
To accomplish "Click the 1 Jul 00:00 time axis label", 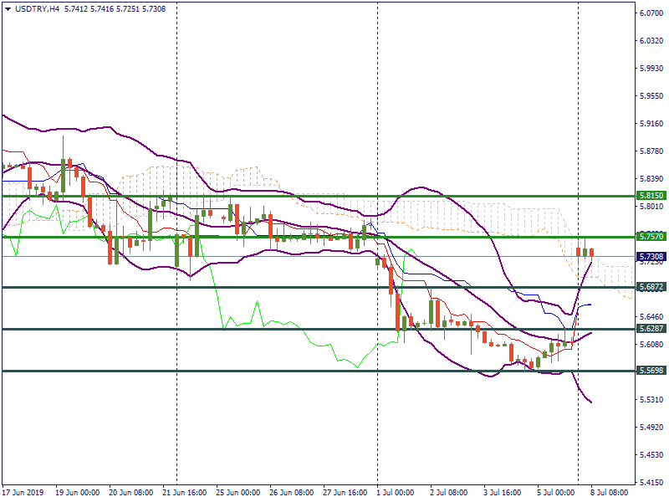I will tap(396, 493).
